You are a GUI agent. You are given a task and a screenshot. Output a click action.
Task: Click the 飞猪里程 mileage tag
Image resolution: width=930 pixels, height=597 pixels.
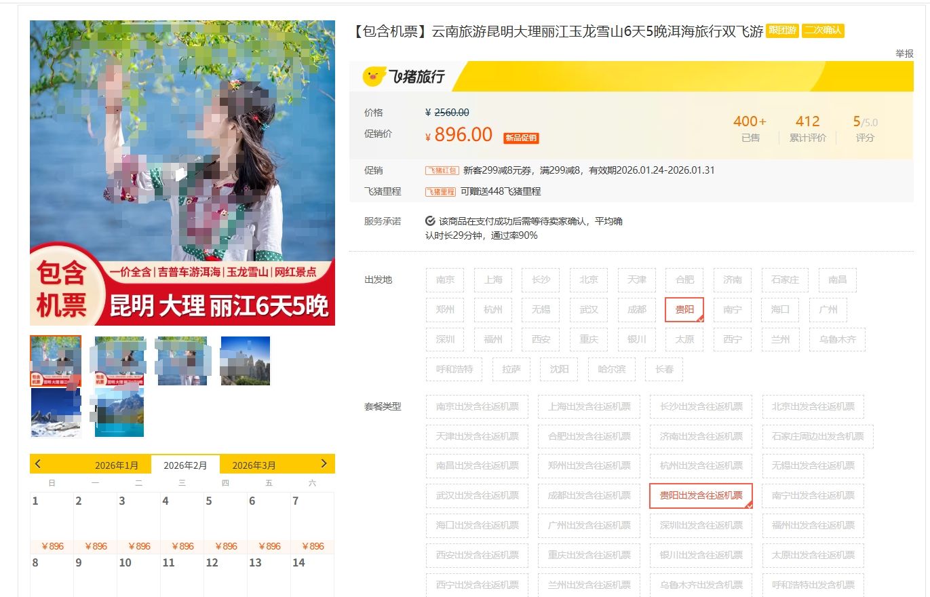pos(440,192)
